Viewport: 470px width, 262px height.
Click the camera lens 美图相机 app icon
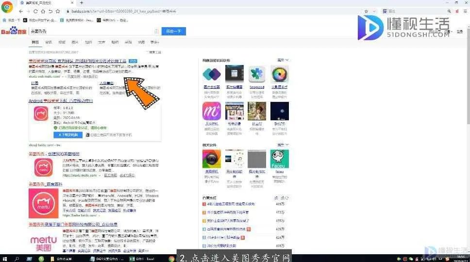coord(212,159)
